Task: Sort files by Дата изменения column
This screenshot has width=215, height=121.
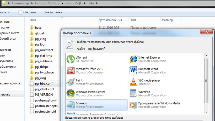Action: (x=110, y=20)
